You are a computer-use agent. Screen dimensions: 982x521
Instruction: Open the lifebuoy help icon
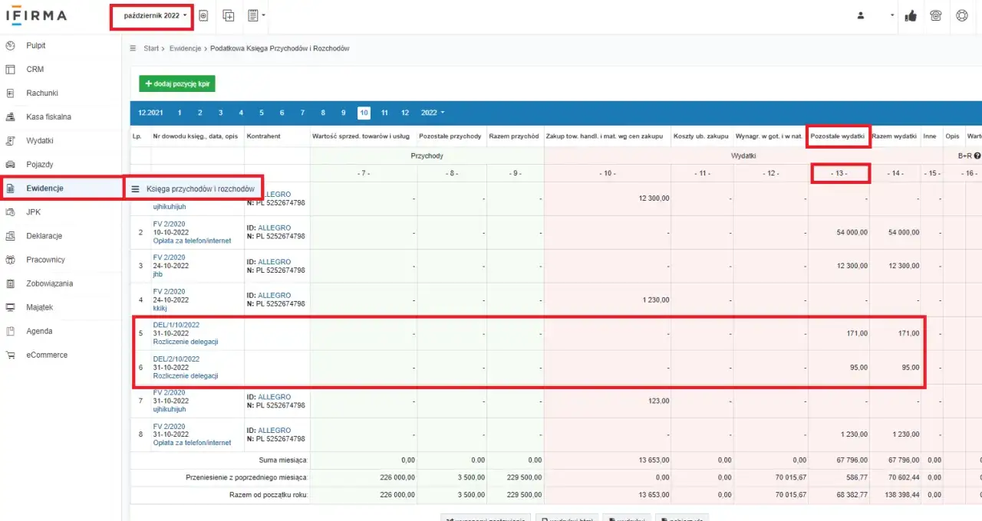tap(961, 16)
